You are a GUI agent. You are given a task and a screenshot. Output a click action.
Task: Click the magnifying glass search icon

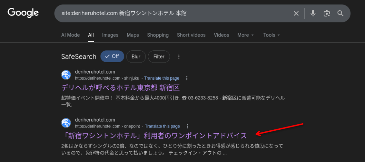[x=340, y=13]
